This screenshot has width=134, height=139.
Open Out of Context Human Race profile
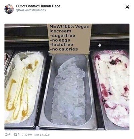click(x=38, y=6)
